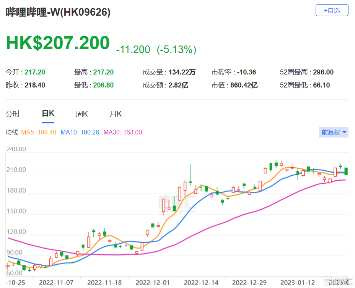
Task: Open the 周K weekly chart tab
Action: (82, 114)
